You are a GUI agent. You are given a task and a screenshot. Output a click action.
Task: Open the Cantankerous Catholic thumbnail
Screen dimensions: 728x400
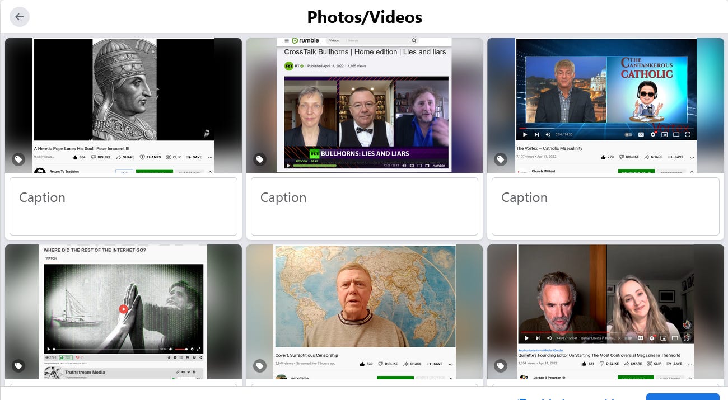pyautogui.click(x=605, y=105)
